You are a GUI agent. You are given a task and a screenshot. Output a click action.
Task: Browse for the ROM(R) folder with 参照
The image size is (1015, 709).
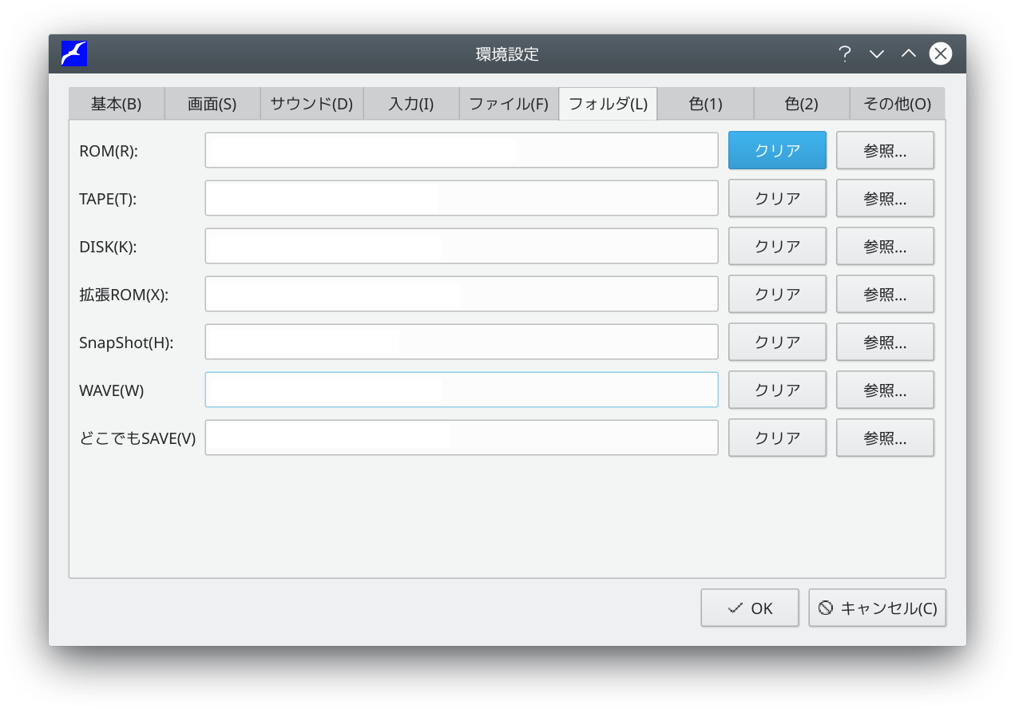pos(885,150)
